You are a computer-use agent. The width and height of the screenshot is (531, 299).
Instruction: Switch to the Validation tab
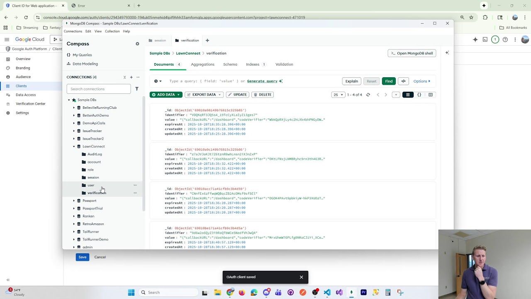[284, 64]
